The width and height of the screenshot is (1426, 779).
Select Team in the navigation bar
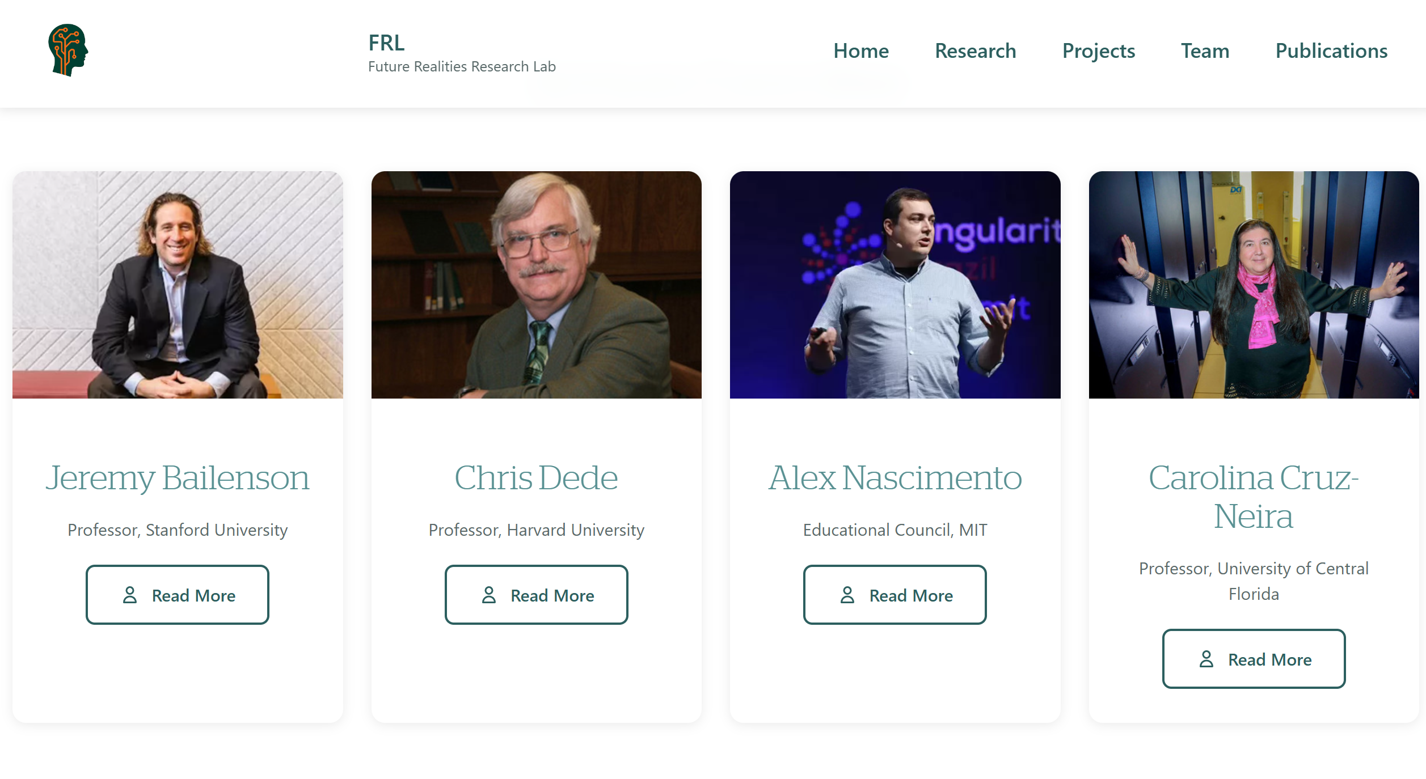click(x=1205, y=51)
